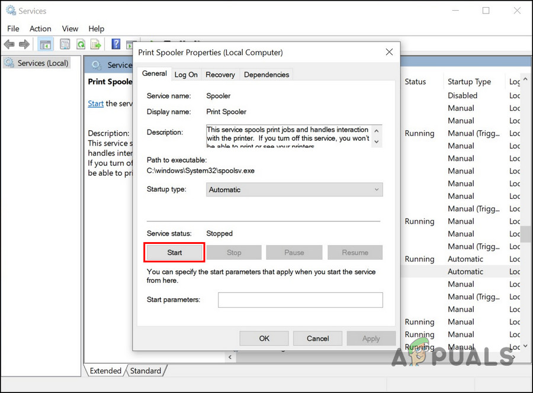533x393 pixels.
Task: Click the Print Spooler display name value
Action: pyautogui.click(x=226, y=112)
